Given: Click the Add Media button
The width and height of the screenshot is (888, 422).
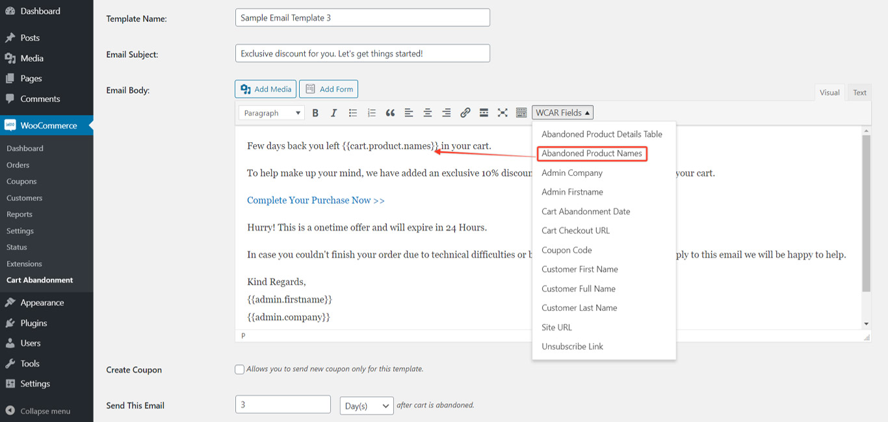Looking at the screenshot, I should 266,89.
